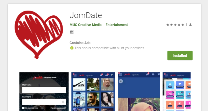Click the Nike logo profile thumbnail
Image resolution: width=208 pixels, height=111 pixels.
[79, 84]
